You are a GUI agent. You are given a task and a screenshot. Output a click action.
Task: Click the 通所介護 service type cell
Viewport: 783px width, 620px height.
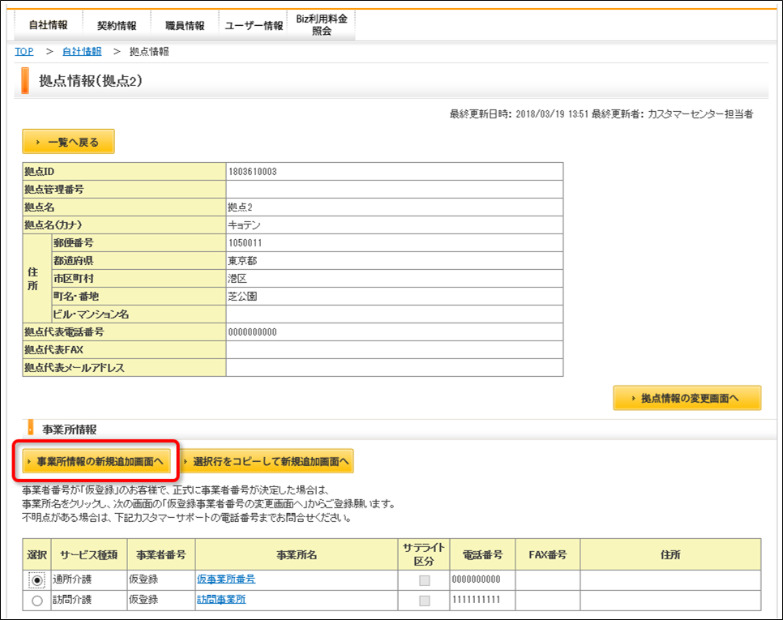point(89,579)
